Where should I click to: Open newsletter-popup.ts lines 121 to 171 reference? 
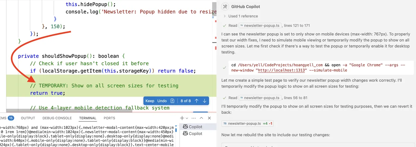(x=260, y=25)
